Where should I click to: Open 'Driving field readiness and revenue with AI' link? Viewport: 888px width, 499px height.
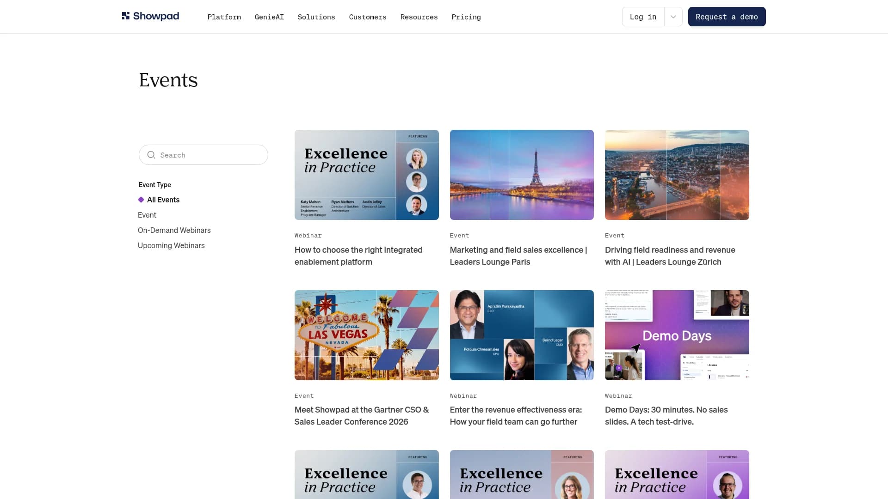(670, 256)
